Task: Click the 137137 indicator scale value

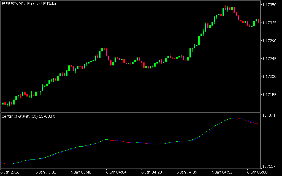Action: (269, 167)
